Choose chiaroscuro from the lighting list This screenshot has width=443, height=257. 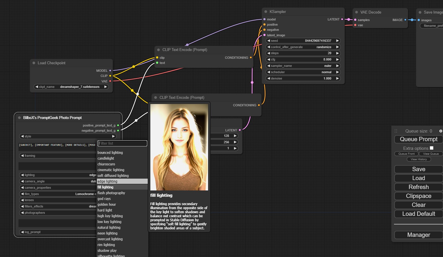(x=122, y=164)
